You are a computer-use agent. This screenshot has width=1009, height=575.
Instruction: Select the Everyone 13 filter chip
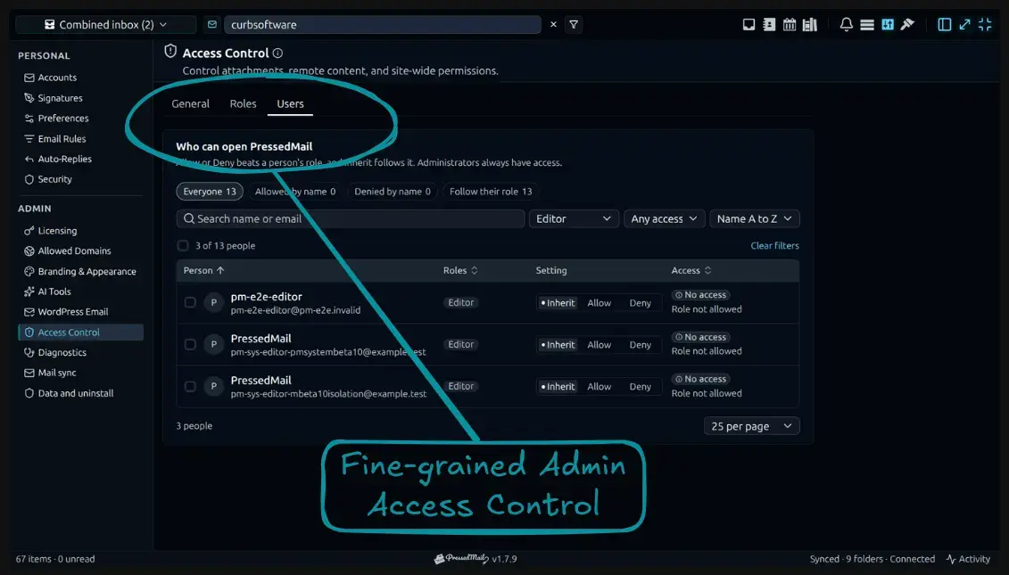(210, 192)
